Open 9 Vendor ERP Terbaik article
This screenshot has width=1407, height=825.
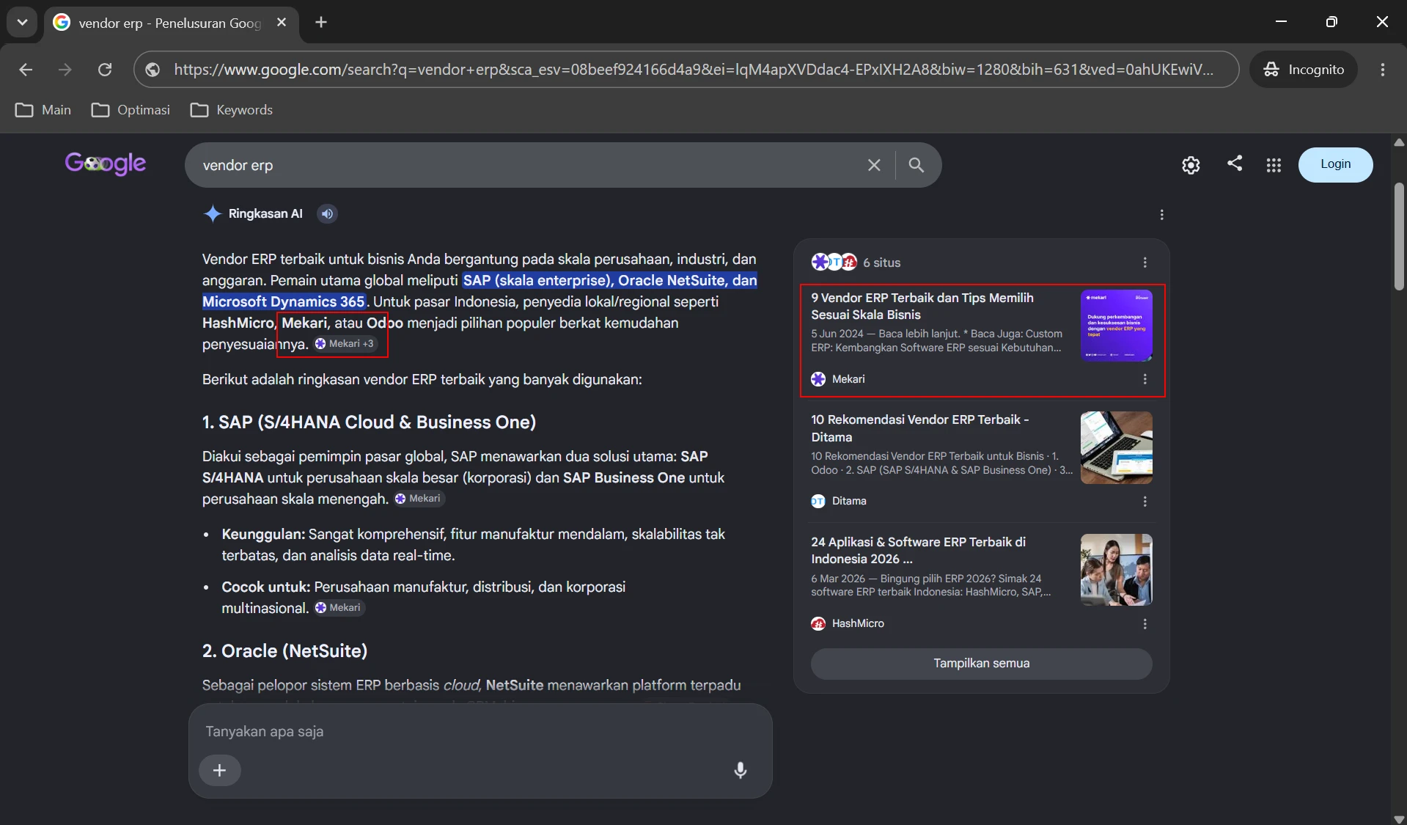[x=922, y=307]
